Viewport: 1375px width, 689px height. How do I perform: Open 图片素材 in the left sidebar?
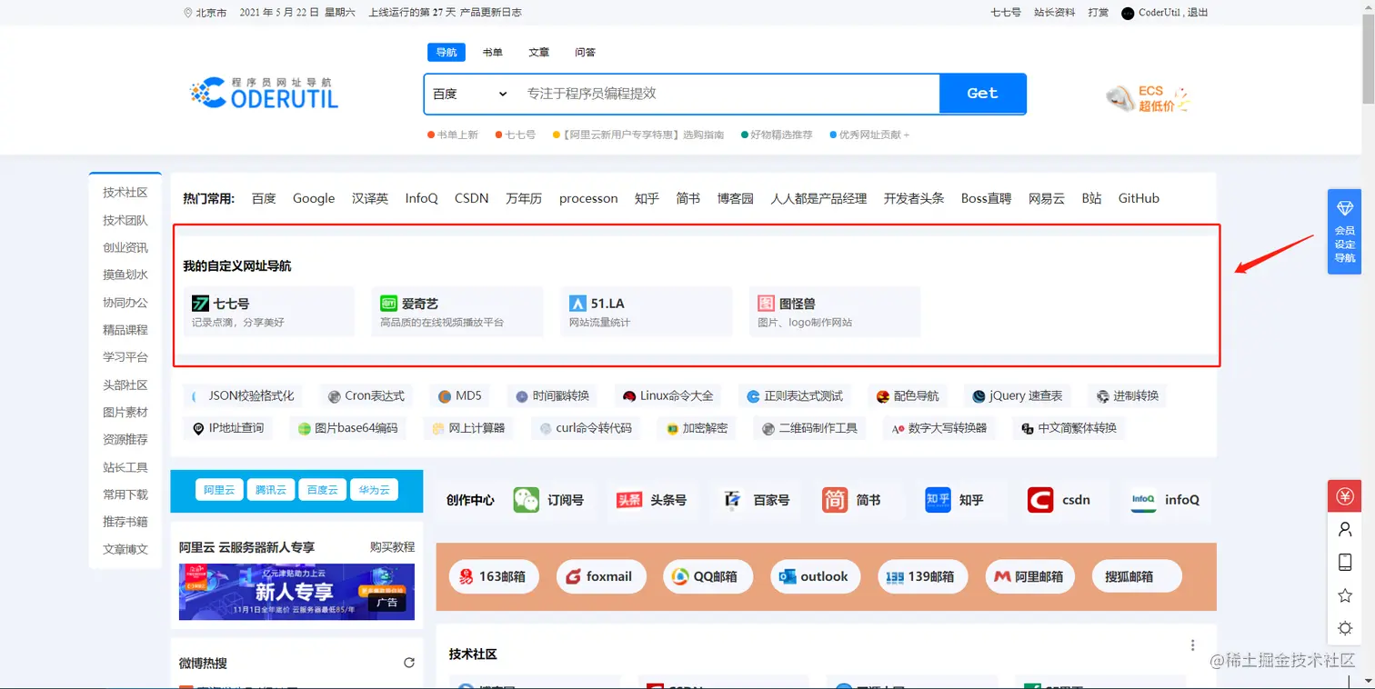click(125, 412)
